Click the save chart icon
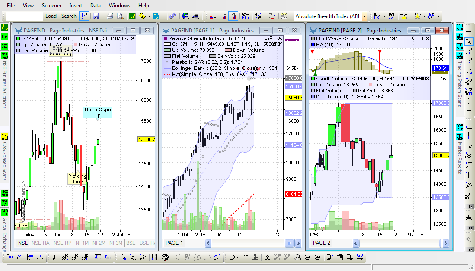475x271 pixels. click(x=96, y=16)
